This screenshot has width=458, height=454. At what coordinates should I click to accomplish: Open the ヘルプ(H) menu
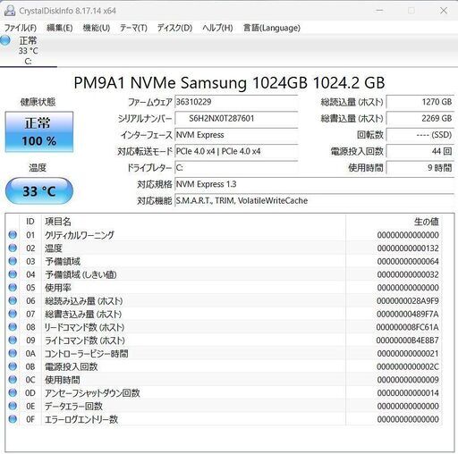217,28
